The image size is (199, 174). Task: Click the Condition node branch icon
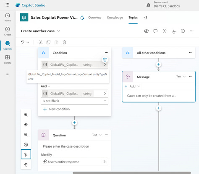pos(44,53)
